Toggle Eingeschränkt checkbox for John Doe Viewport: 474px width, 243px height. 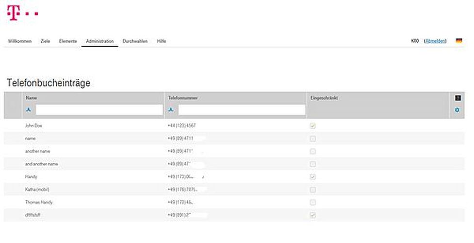[x=313, y=126]
